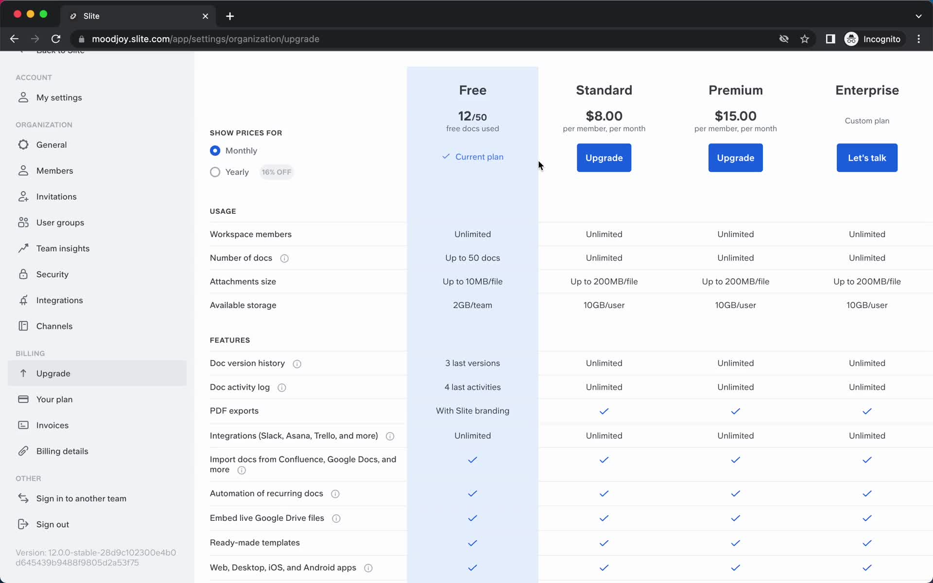
Task: Click the Upgrade arrow icon in sidebar
Action: pos(23,373)
